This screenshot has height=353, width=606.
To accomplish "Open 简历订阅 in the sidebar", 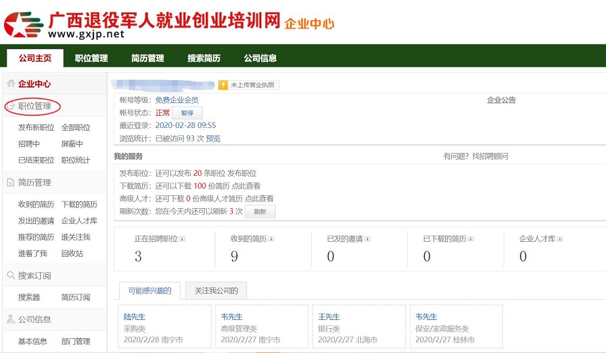I will click(75, 297).
